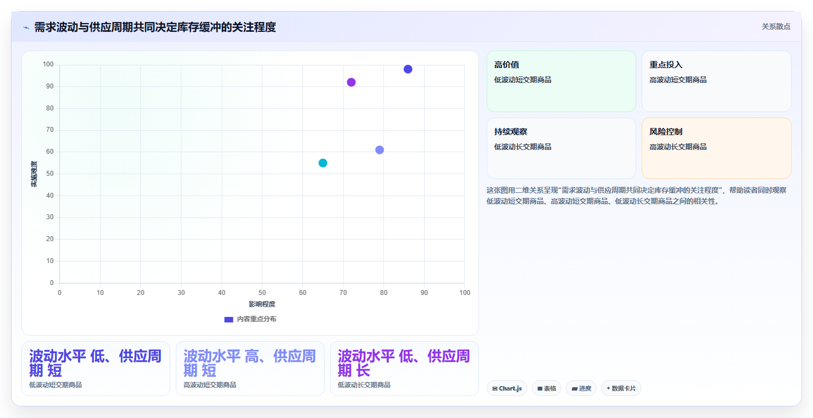
Task: Open the 风险控制 quadrant card
Action: (x=716, y=148)
